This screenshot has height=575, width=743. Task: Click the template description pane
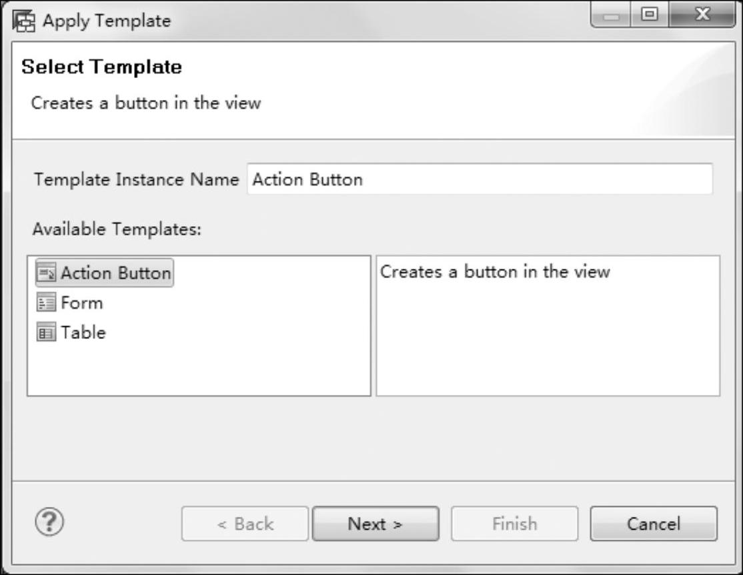click(x=548, y=326)
